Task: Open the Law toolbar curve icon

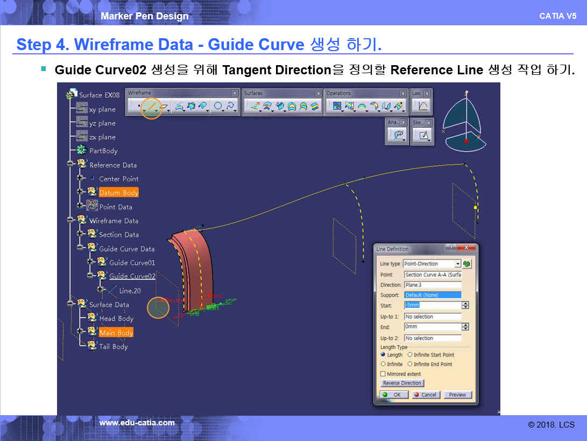Action: point(423,107)
